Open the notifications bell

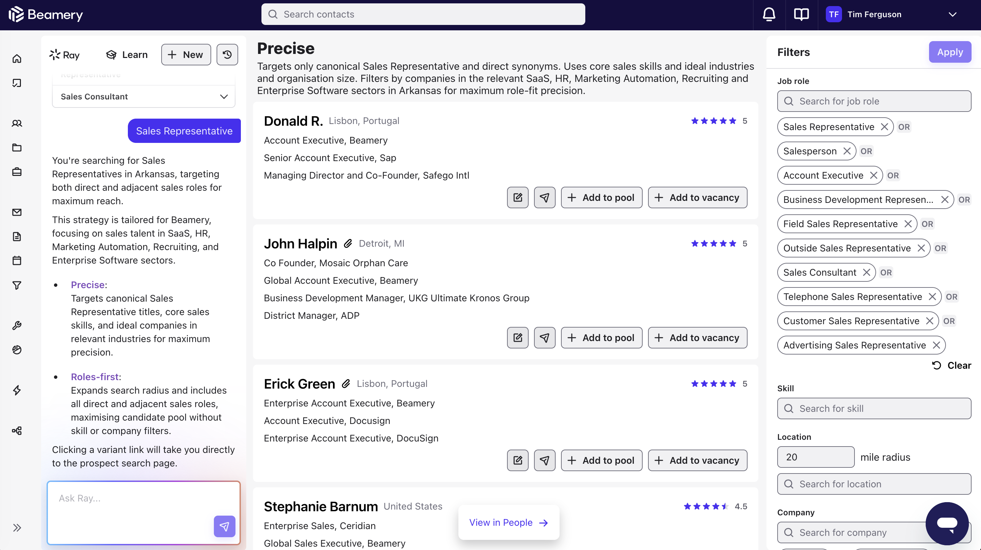[769, 14]
